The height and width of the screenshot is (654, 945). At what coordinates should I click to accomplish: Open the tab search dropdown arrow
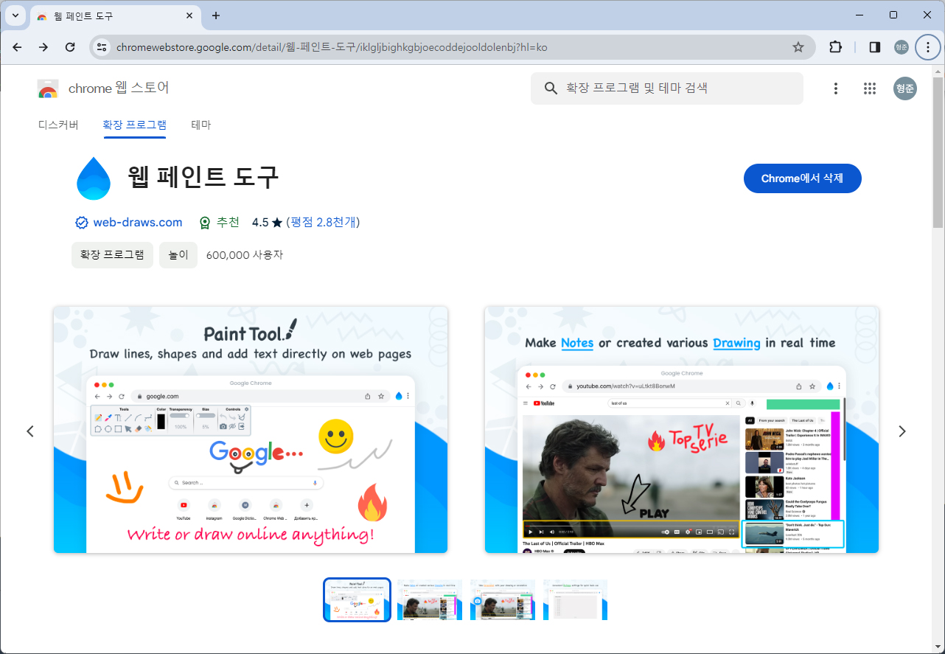point(15,15)
